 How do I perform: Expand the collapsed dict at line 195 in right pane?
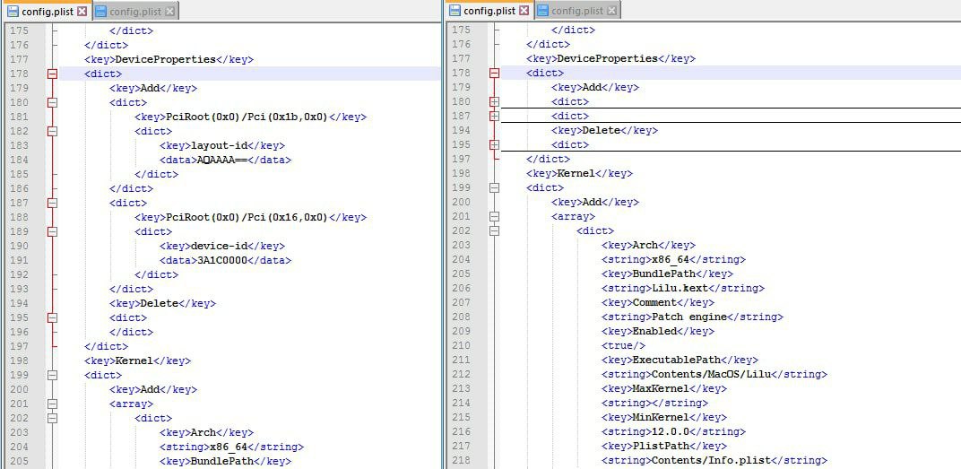(x=495, y=144)
